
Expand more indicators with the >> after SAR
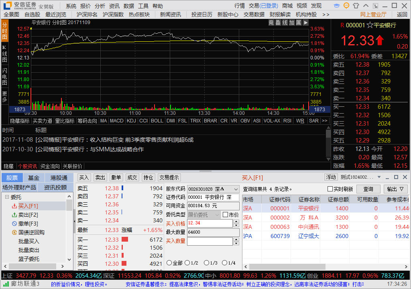click(324, 121)
